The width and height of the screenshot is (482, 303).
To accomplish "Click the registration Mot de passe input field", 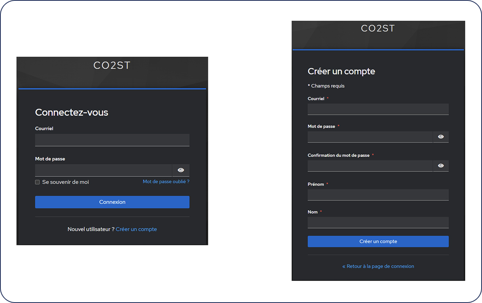I will [370, 137].
